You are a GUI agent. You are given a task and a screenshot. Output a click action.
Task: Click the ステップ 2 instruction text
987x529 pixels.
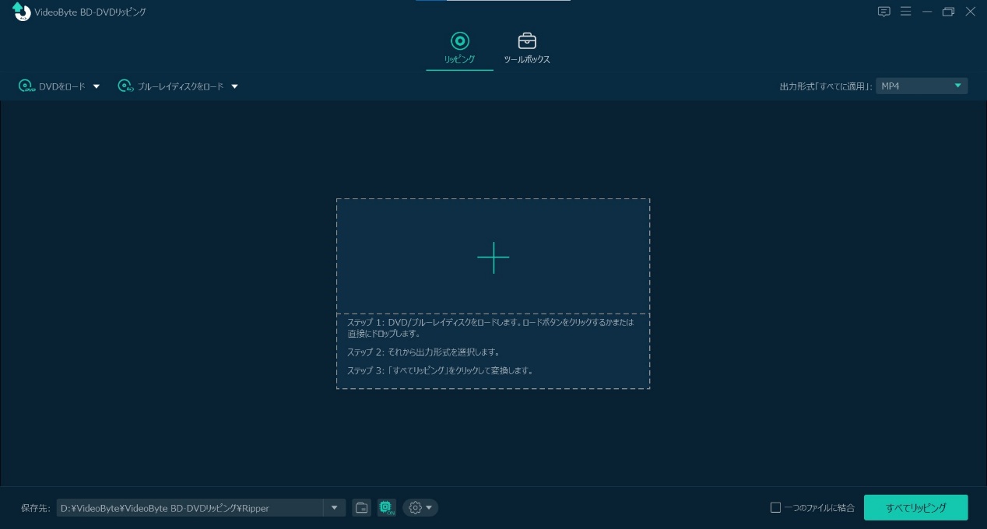423,352
